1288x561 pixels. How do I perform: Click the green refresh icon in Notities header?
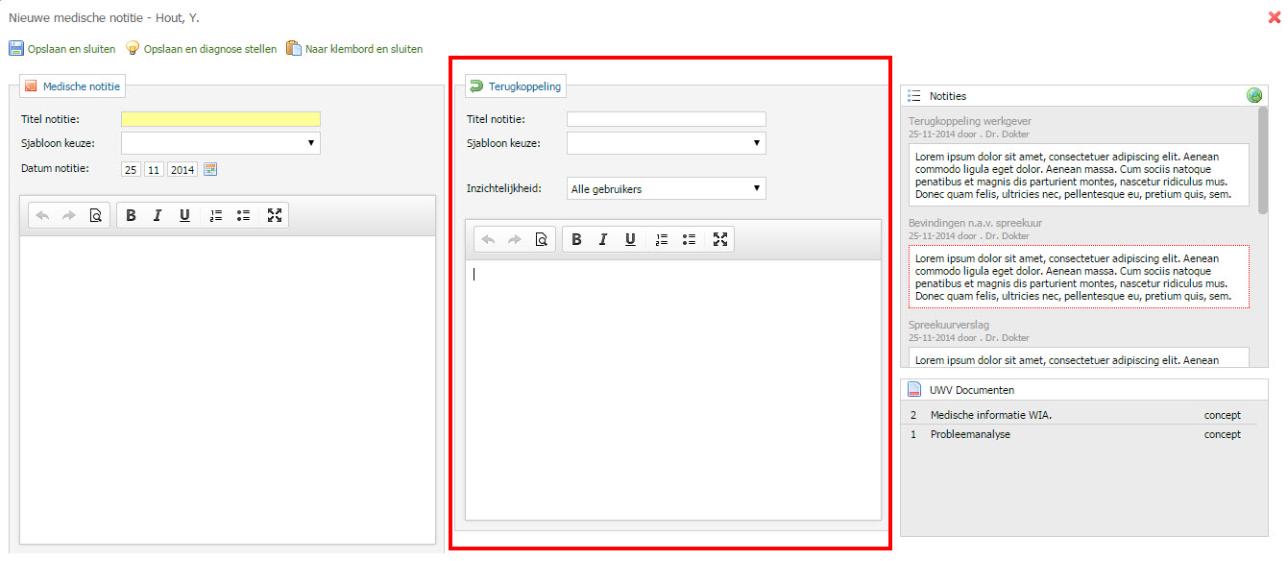point(1253,96)
